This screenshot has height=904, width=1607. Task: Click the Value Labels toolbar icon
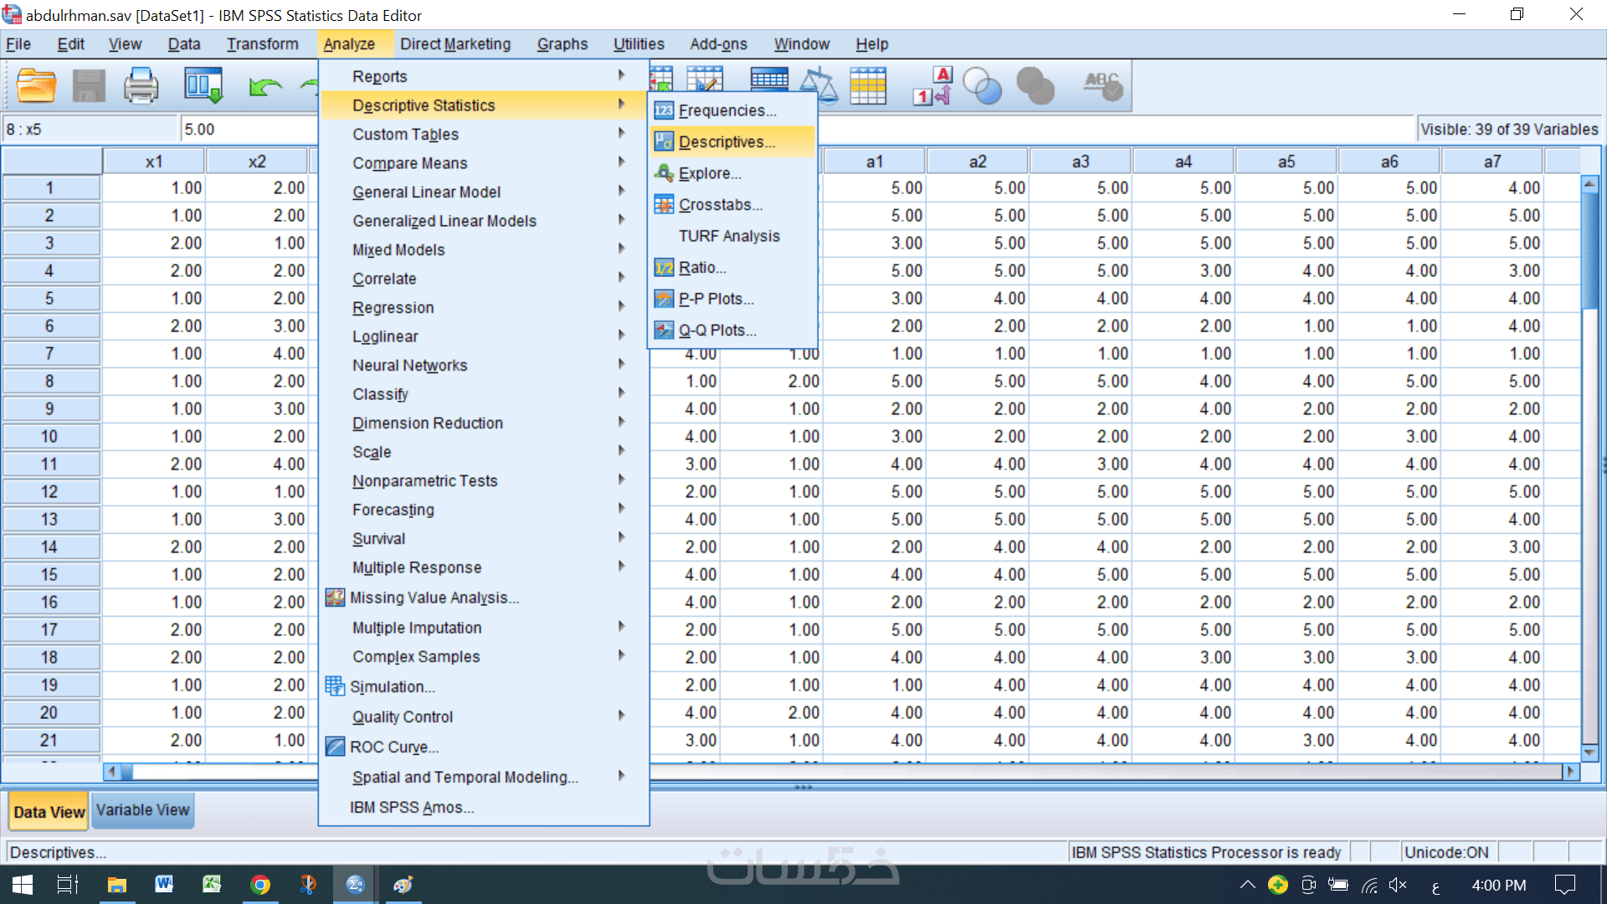[932, 85]
